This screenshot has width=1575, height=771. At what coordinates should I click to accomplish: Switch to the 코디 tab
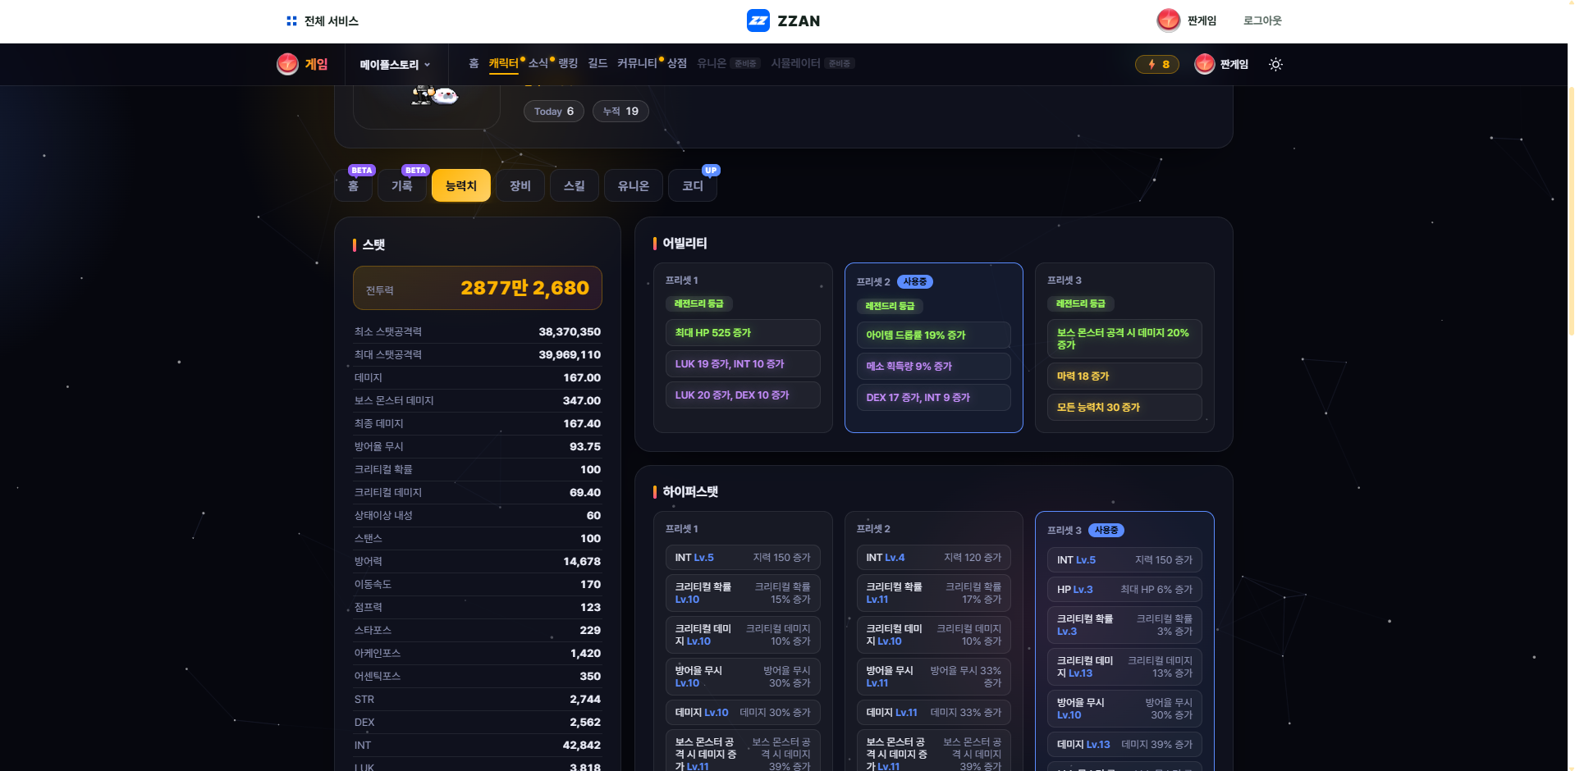693,185
